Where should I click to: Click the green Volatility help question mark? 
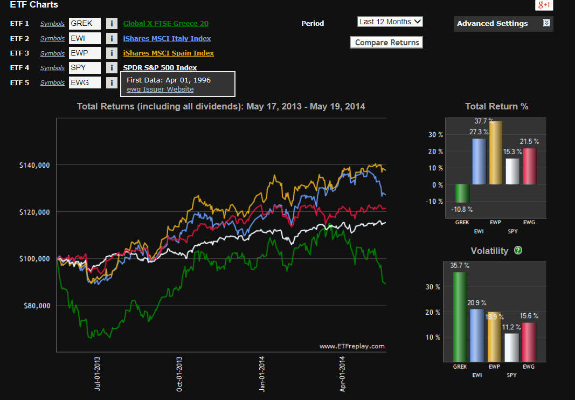(518, 251)
